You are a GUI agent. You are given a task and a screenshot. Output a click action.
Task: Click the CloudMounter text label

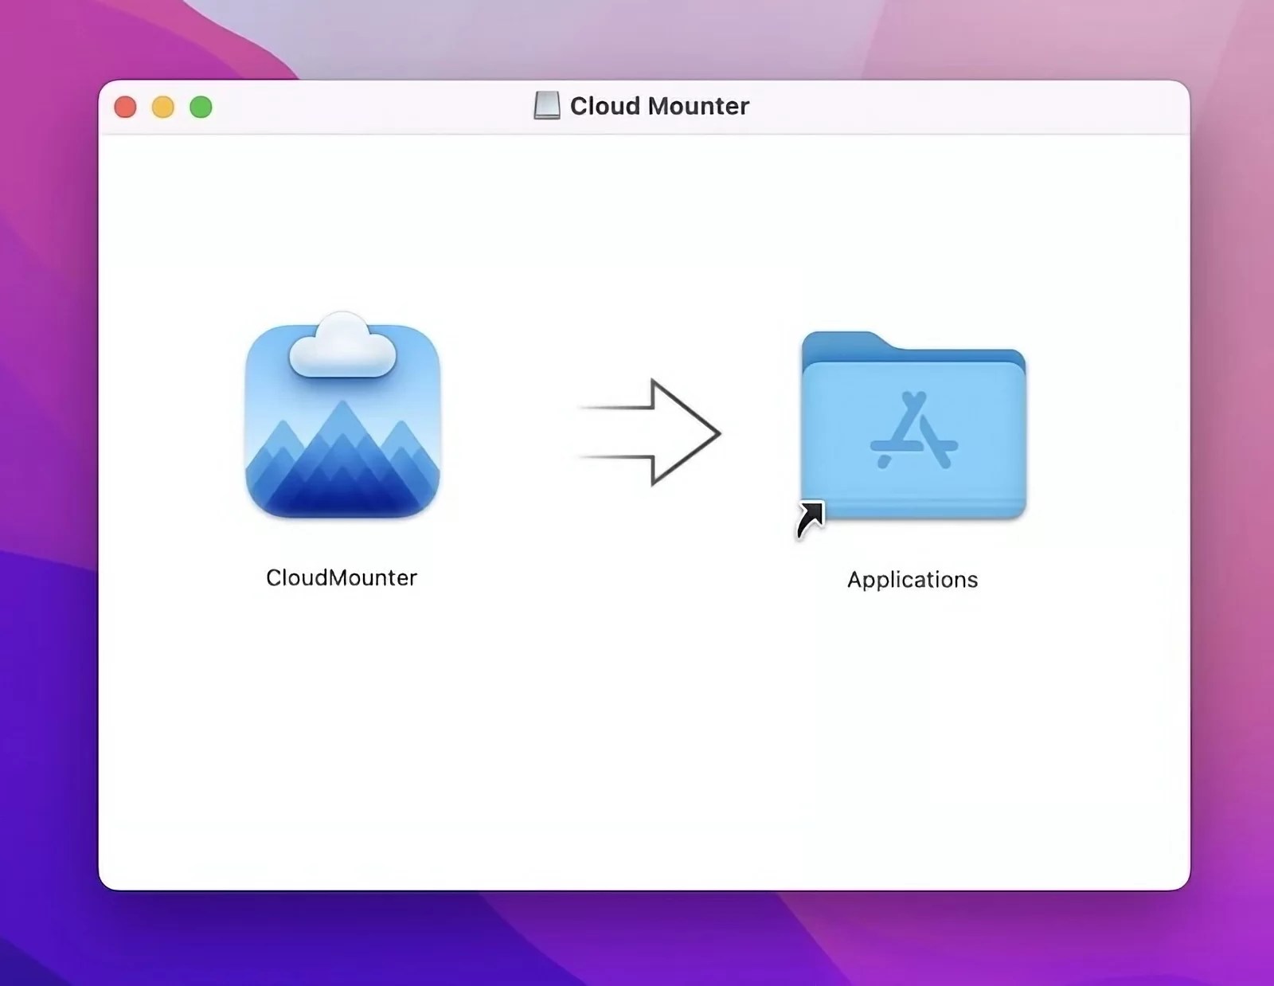[341, 577]
